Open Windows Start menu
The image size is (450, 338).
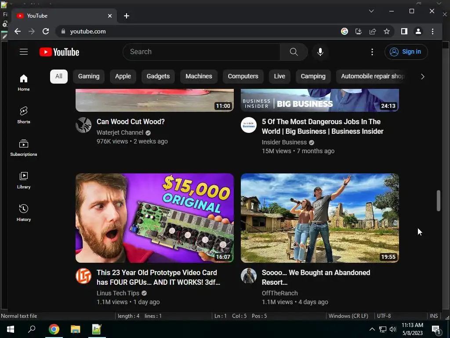click(11, 329)
